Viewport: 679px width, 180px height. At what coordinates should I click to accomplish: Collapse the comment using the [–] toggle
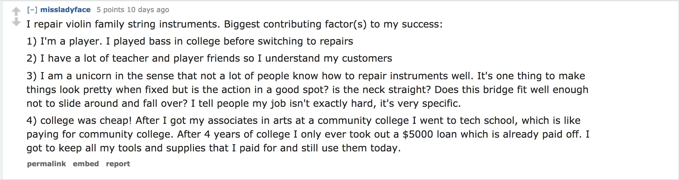[x=32, y=10]
